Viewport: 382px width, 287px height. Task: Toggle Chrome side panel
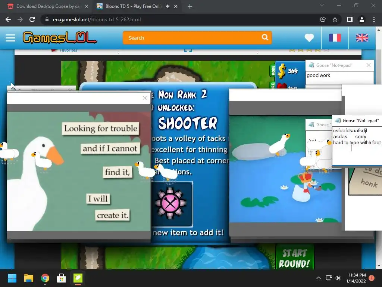(350, 19)
